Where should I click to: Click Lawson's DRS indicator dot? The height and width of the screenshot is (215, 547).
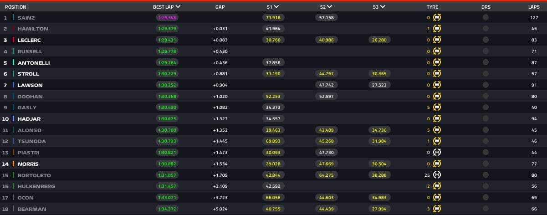(486, 85)
